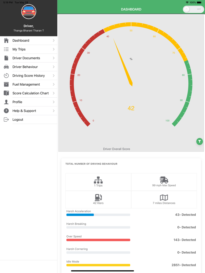Tap the Distances map icon
This screenshot has height=273, width=205.
pos(164,198)
